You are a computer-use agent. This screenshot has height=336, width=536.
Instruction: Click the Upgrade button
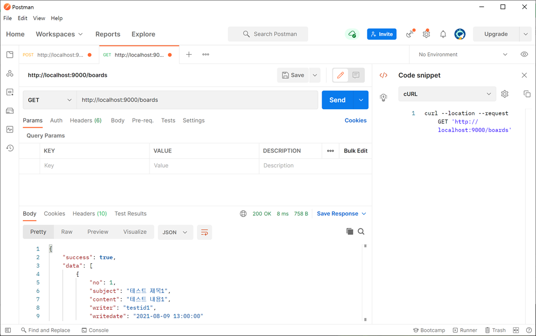coord(496,34)
